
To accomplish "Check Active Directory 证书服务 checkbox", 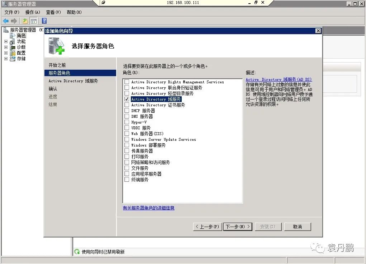I will point(127,105).
